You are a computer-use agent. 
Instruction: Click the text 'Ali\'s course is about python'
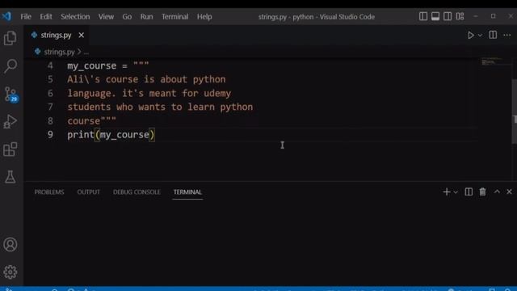146,79
